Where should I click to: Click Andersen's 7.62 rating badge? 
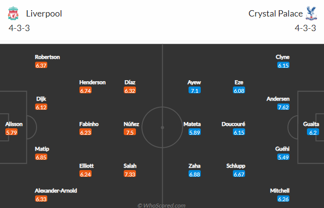283,107
